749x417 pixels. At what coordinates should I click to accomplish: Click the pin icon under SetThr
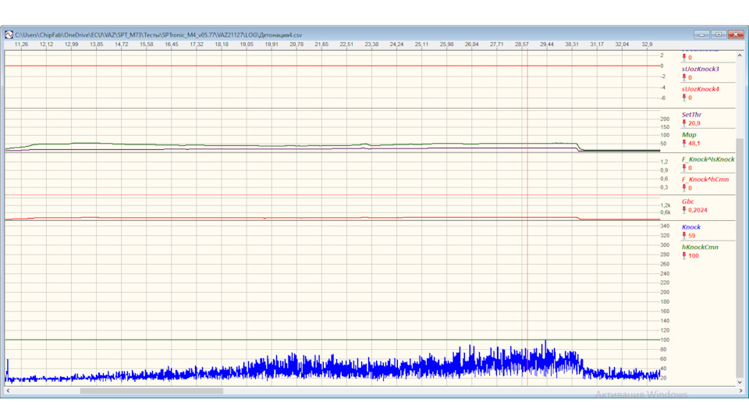[684, 123]
